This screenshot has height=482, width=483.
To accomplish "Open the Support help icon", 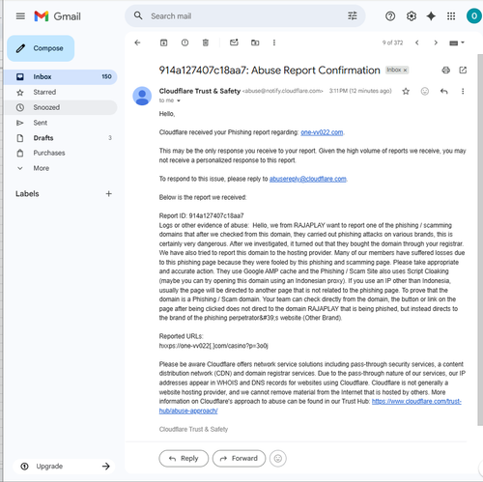I will (x=390, y=16).
